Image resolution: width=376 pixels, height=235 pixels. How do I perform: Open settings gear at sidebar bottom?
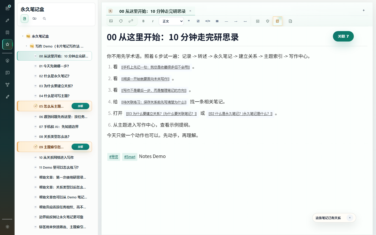point(7,227)
